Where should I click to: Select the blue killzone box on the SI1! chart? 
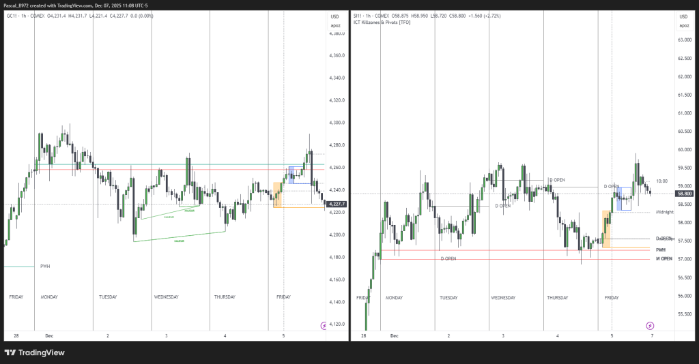point(623,198)
